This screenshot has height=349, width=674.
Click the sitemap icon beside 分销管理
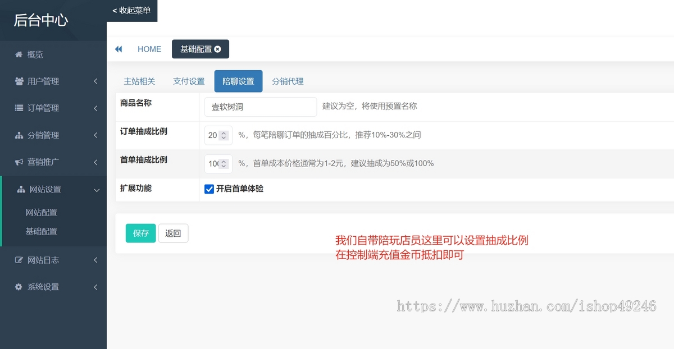click(x=19, y=135)
